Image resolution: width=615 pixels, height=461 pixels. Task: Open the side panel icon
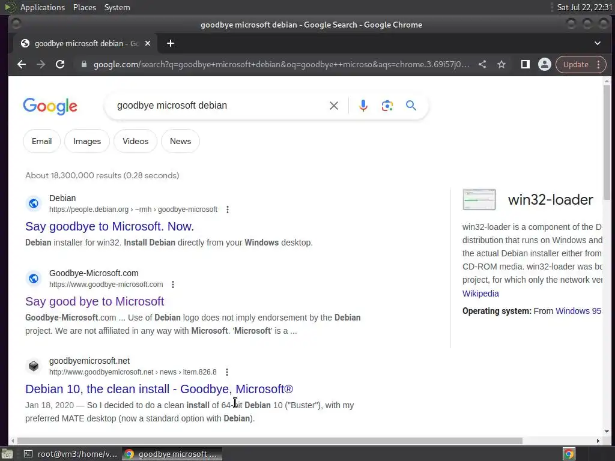pos(525,64)
